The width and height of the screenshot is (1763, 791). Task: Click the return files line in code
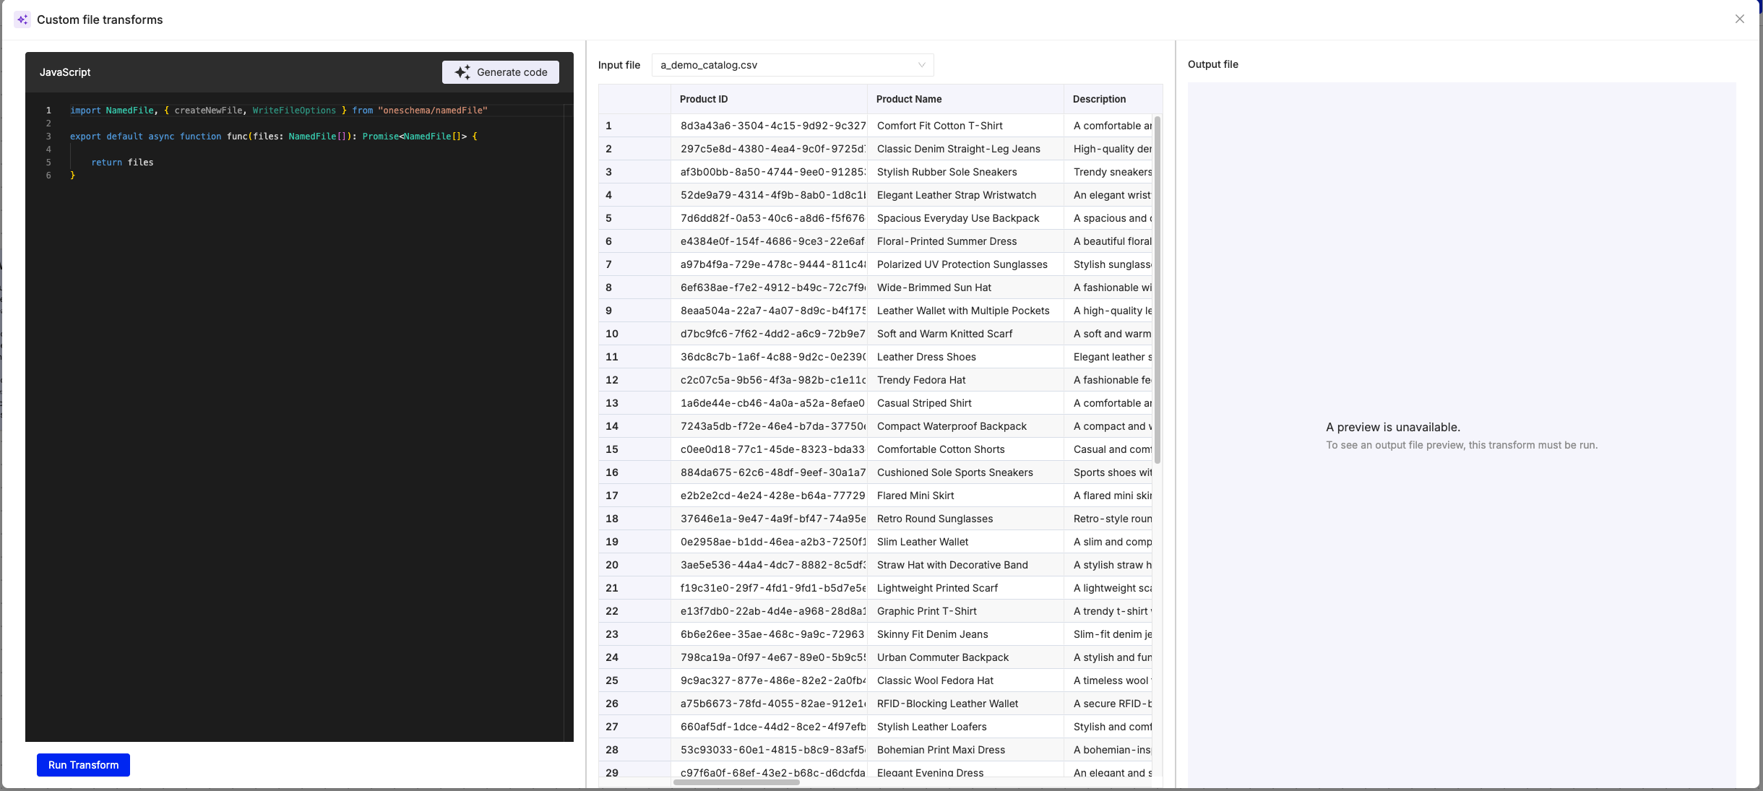[122, 163]
